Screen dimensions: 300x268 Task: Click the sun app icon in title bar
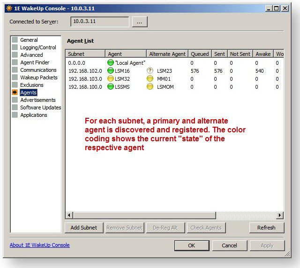(x=9, y=8)
